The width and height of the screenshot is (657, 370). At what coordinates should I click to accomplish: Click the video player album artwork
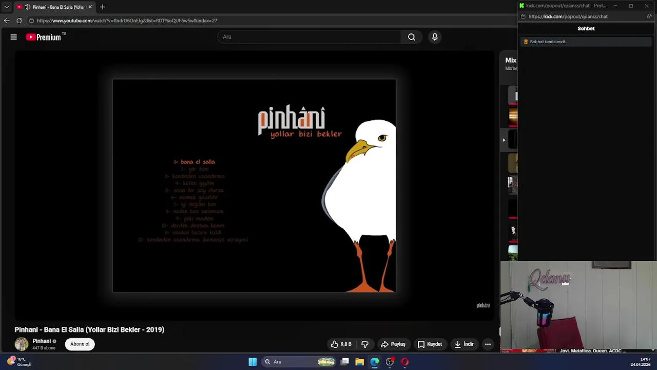point(254,186)
